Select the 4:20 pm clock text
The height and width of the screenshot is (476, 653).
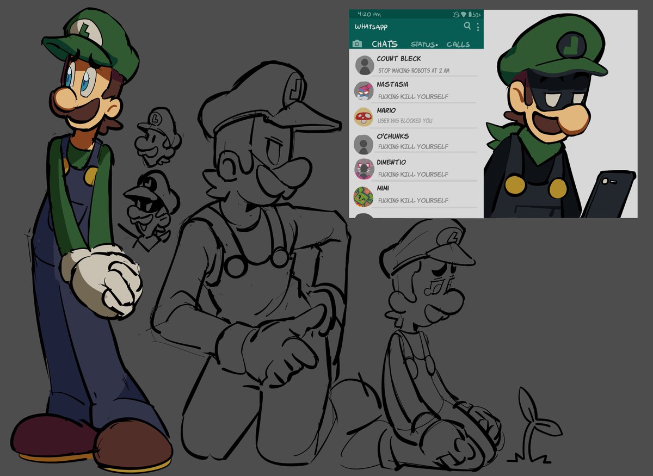point(369,14)
